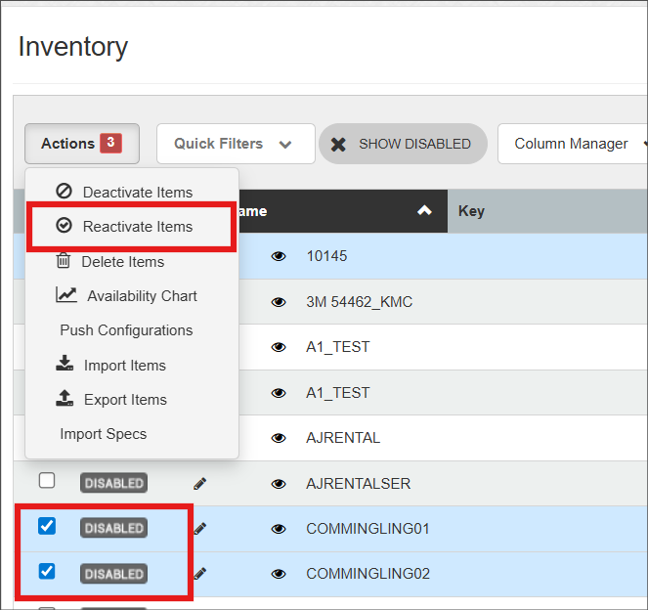
Task: Click Delete Items menu entry
Action: [x=122, y=262]
